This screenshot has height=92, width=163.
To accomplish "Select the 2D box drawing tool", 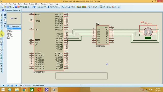I will pyautogui.click(x=2, y=55).
